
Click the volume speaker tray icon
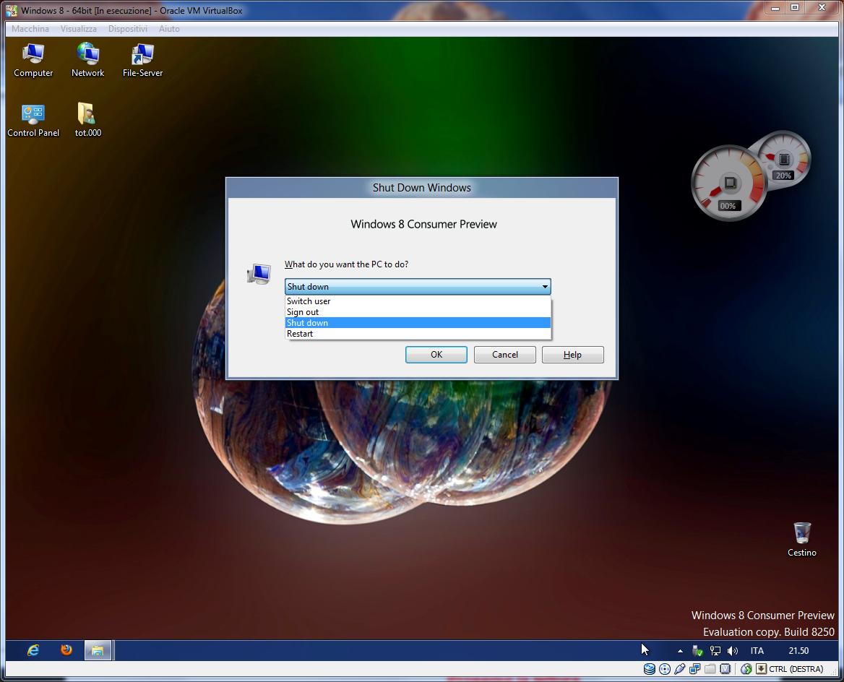[733, 651]
